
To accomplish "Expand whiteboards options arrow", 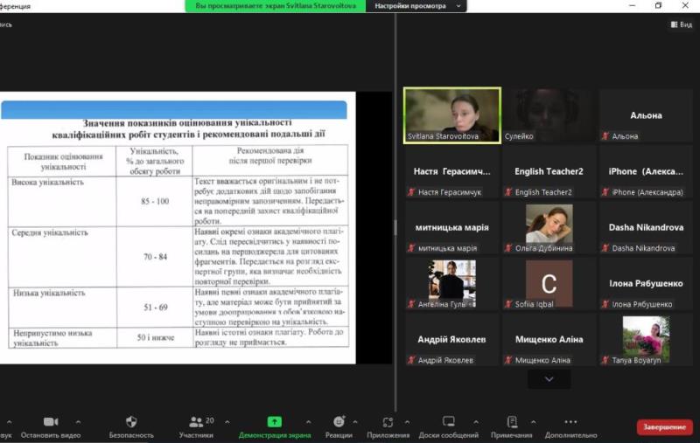I will [476, 422].
